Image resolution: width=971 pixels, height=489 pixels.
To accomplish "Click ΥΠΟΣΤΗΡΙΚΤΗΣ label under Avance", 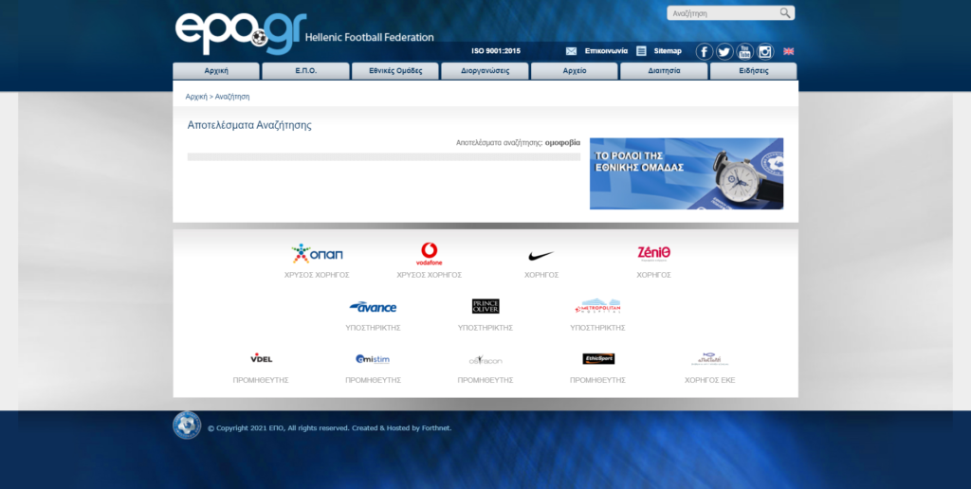I will tap(373, 328).
